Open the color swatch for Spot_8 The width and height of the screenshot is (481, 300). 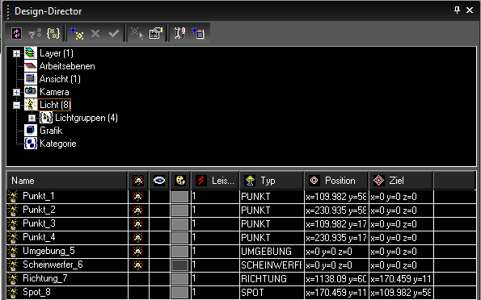[x=180, y=293]
